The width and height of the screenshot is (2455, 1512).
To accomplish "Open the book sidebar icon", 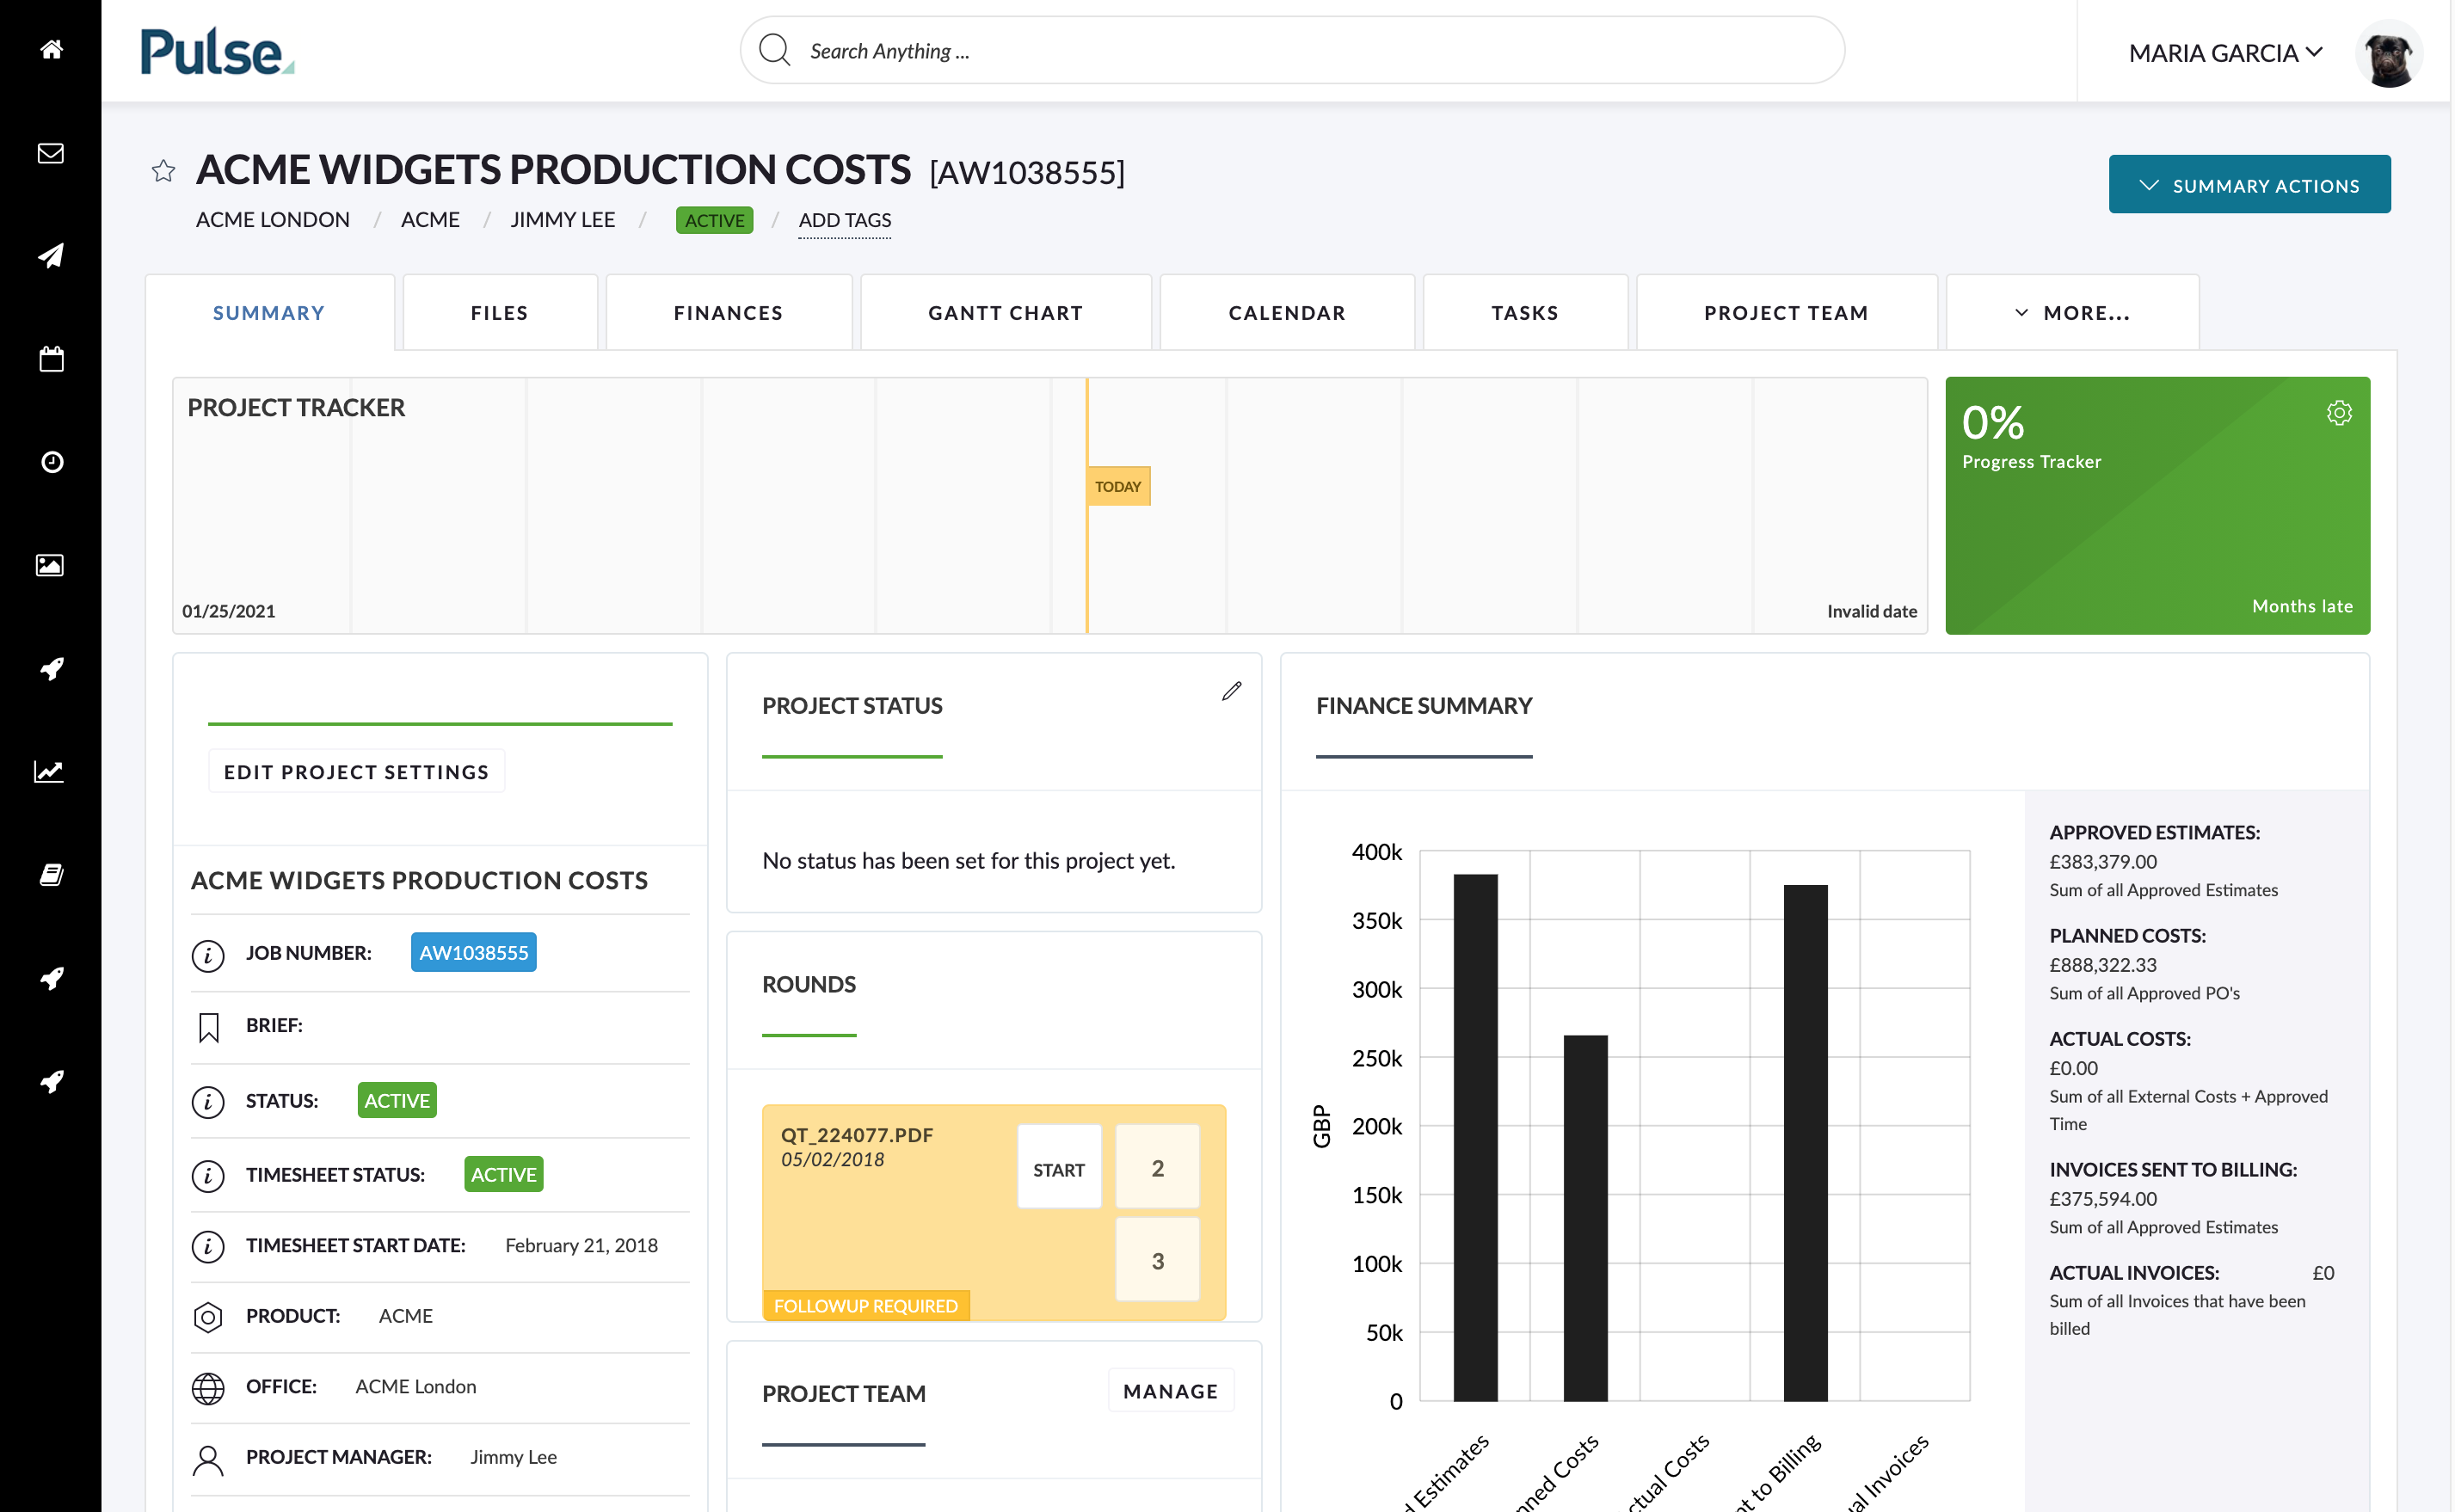I will 51,875.
